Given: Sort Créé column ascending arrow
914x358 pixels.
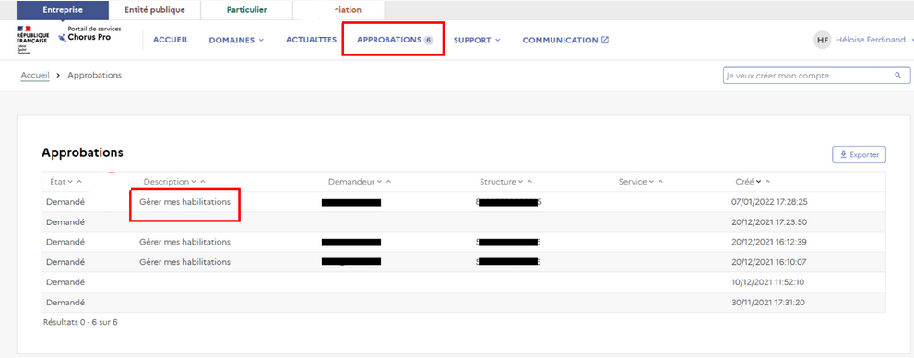Looking at the screenshot, I should click(767, 182).
